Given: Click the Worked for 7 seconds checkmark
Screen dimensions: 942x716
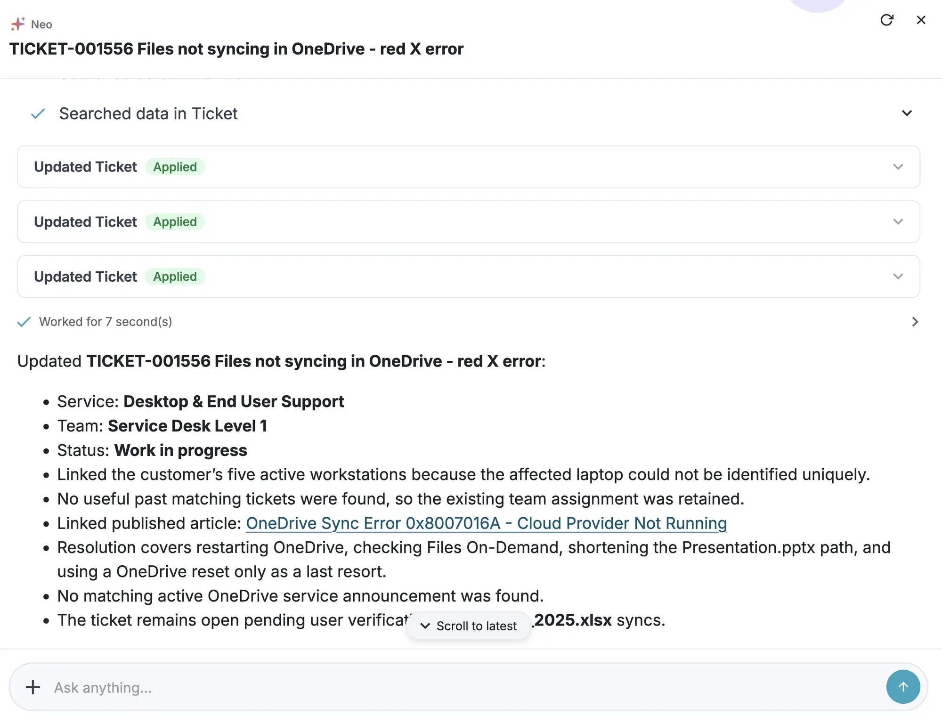Looking at the screenshot, I should coord(24,322).
